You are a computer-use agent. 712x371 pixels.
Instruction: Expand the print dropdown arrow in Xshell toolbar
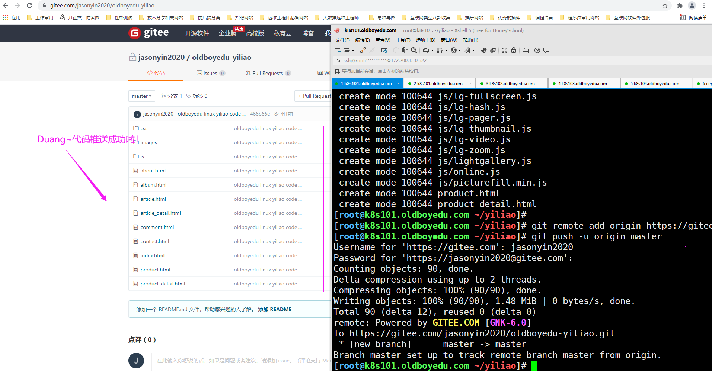[x=432, y=51]
